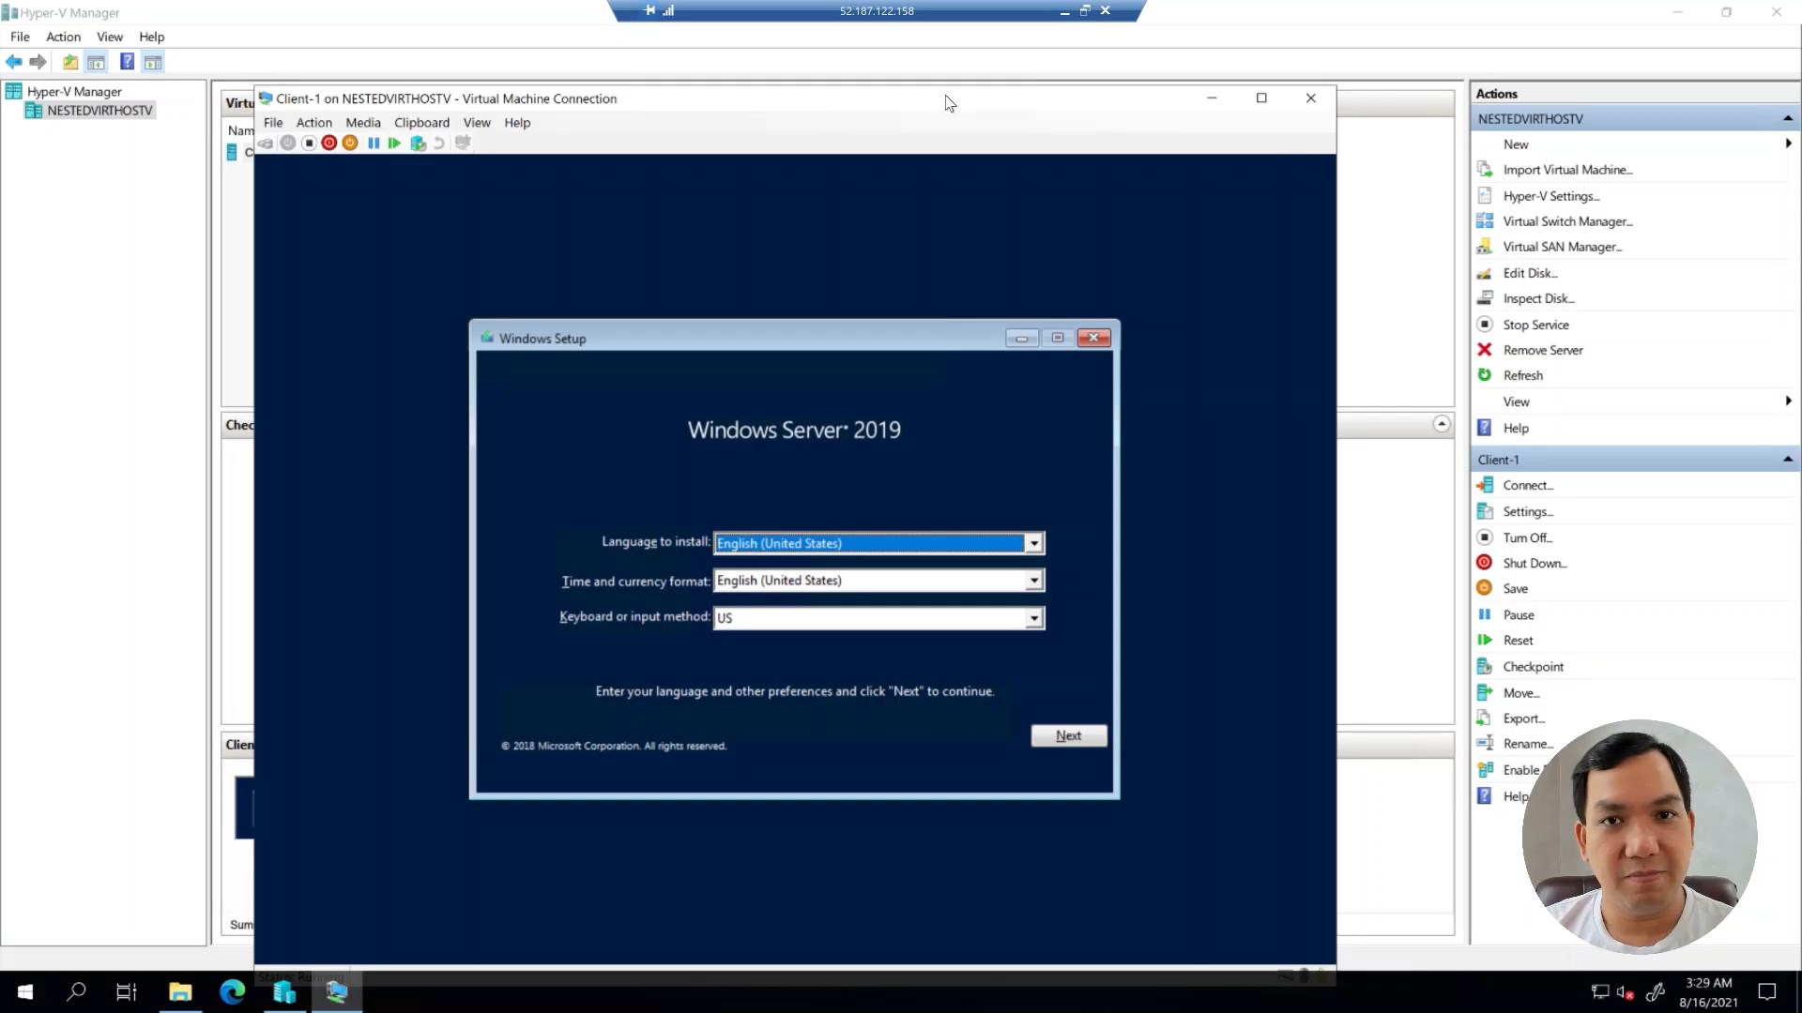Image resolution: width=1802 pixels, height=1013 pixels.
Task: Open Clipboard menu in VM Connection
Action: tap(421, 122)
